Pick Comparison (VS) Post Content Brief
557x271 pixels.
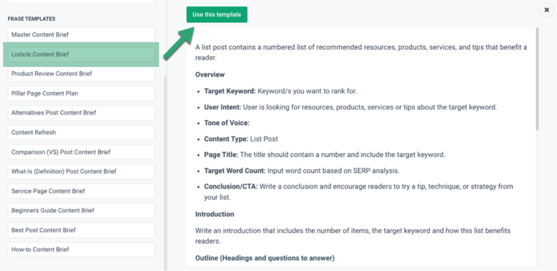point(81,152)
